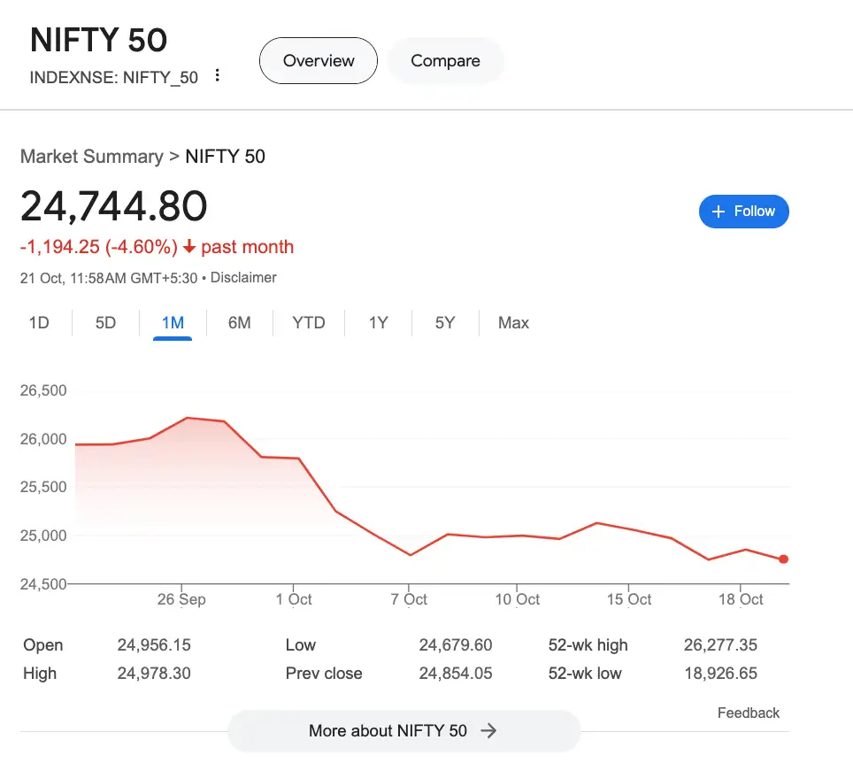Open the Market Summary breadcrumb link
The width and height of the screenshot is (853, 763).
pyautogui.click(x=91, y=157)
